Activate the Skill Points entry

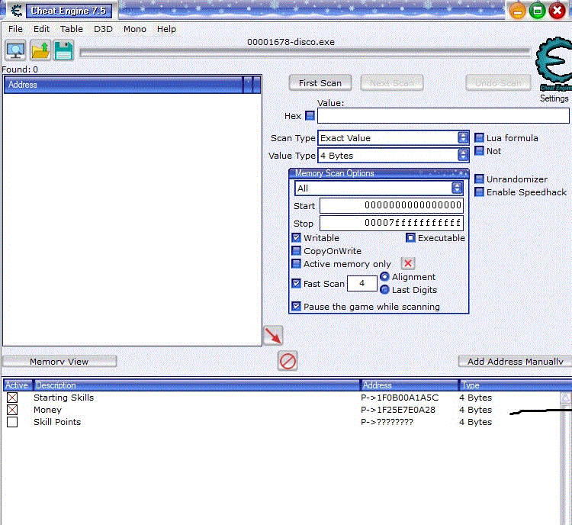(x=12, y=422)
